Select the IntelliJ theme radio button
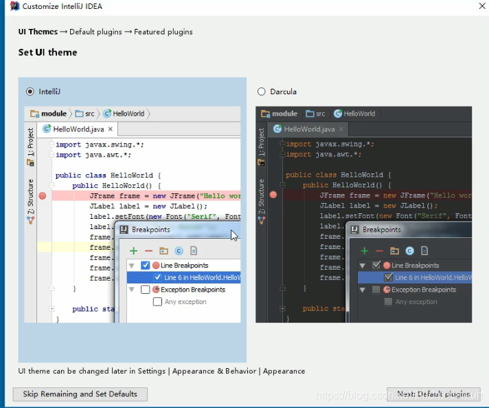The height and width of the screenshot is (408, 489). click(x=30, y=92)
